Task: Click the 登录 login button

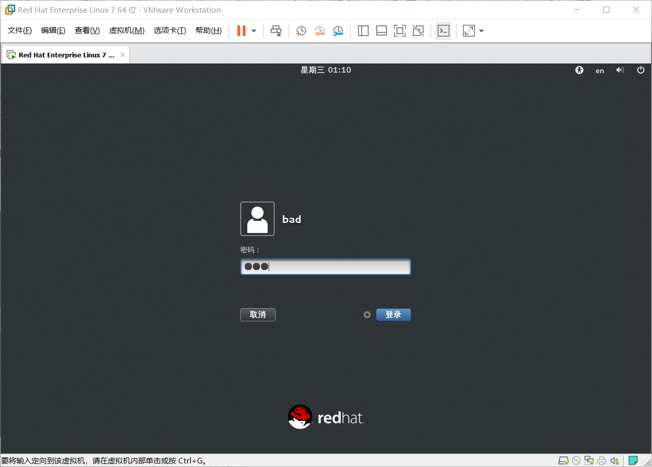Action: (394, 315)
